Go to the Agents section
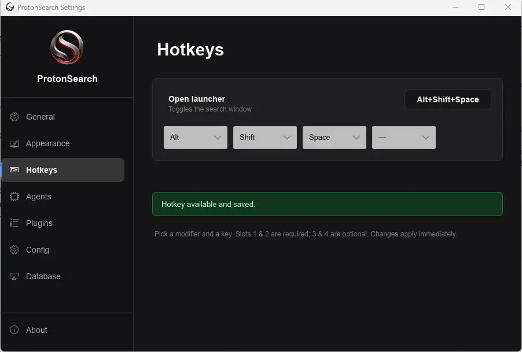 click(63, 197)
